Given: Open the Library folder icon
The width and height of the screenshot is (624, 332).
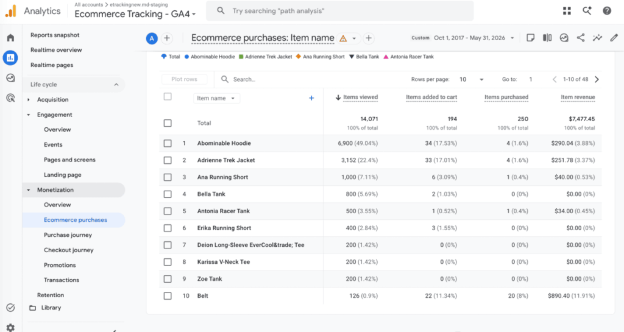Looking at the screenshot, I should (33, 308).
